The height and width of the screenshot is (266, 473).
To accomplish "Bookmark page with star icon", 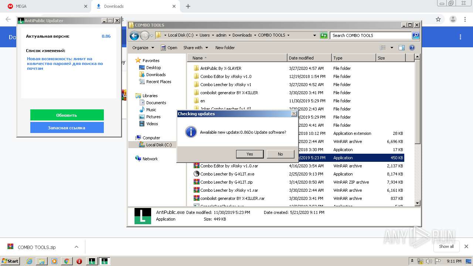I will [438, 19].
